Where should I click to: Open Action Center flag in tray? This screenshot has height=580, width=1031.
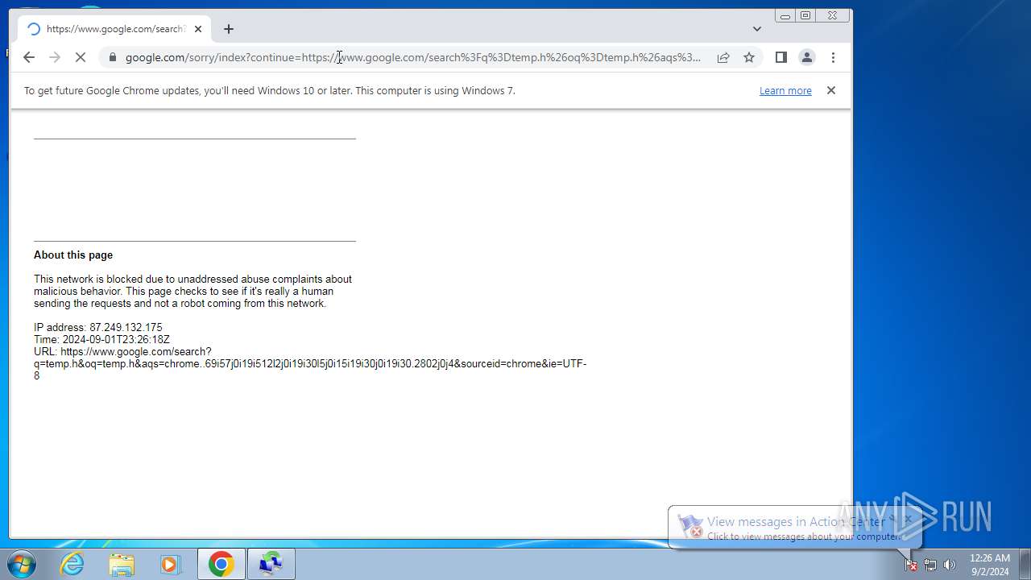point(911,565)
